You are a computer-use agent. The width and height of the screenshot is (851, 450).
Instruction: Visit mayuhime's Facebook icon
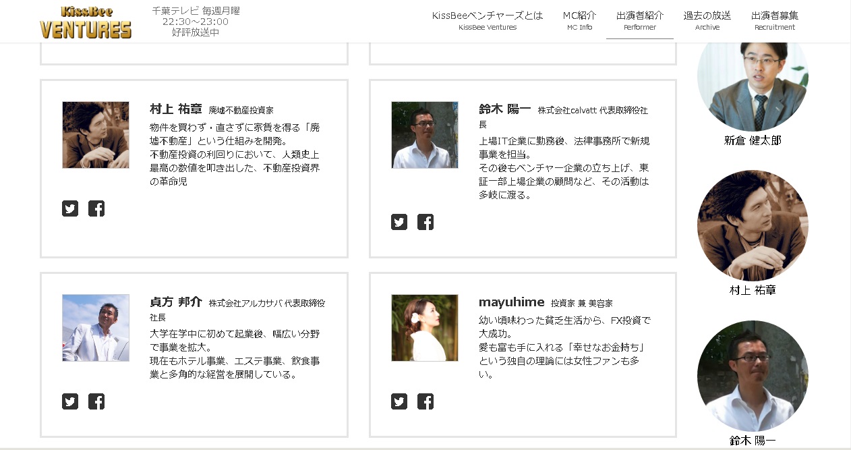click(x=425, y=401)
